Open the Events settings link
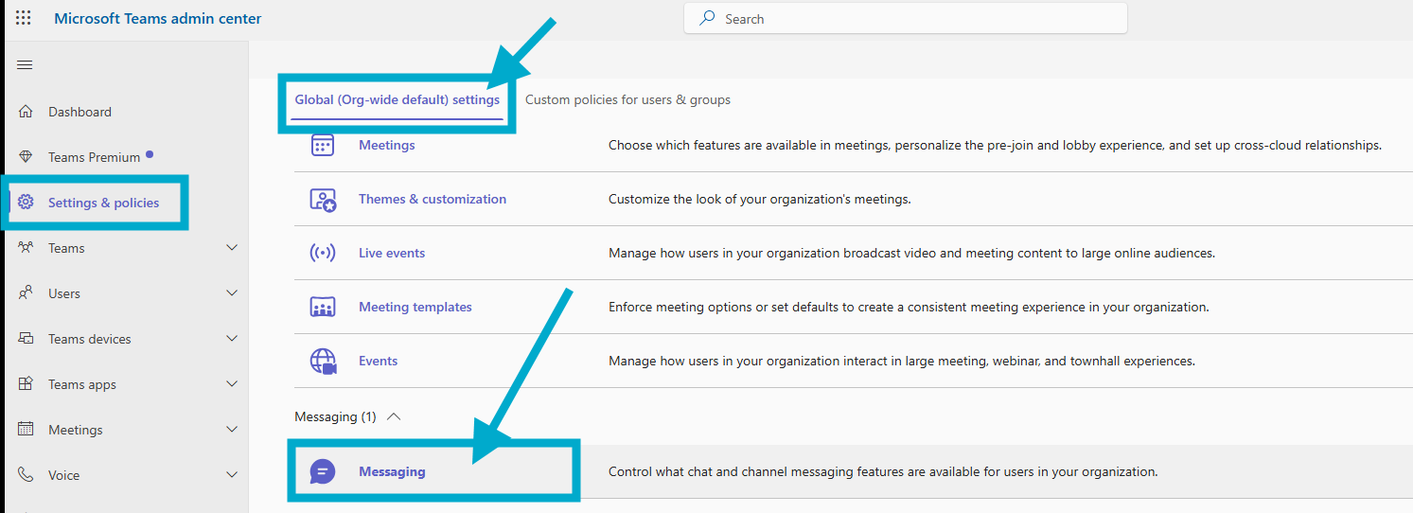Screen dimensions: 1413x513 pyautogui.click(x=378, y=361)
